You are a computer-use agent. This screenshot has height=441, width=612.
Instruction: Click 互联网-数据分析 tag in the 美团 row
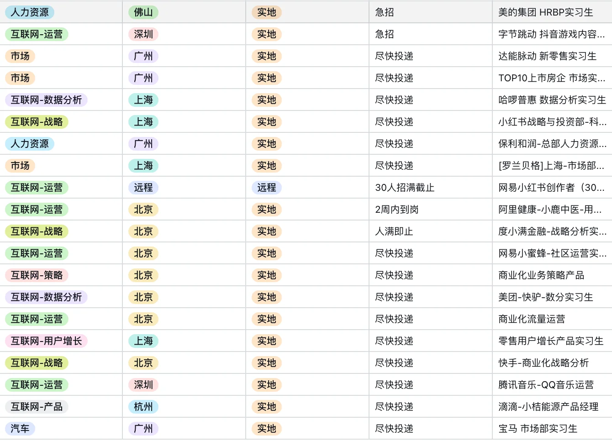coord(46,297)
